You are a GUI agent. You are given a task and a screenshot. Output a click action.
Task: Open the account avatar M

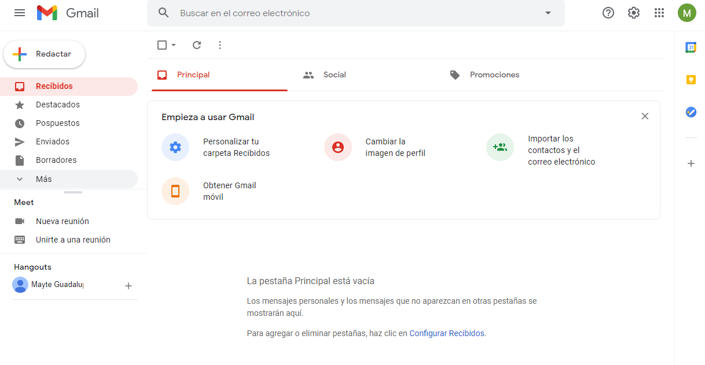pos(687,13)
